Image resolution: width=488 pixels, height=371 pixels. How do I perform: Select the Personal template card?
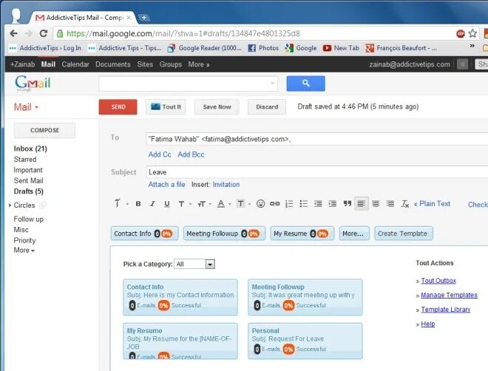tap(305, 341)
